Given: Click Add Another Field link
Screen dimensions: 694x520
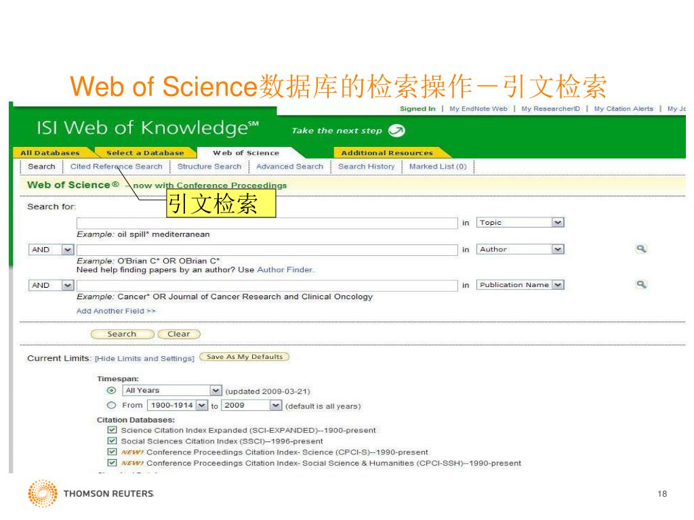Looking at the screenshot, I should [x=116, y=311].
